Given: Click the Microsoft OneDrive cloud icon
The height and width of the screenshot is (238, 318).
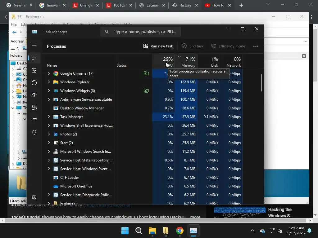Looking at the screenshot, I should pos(56,186).
